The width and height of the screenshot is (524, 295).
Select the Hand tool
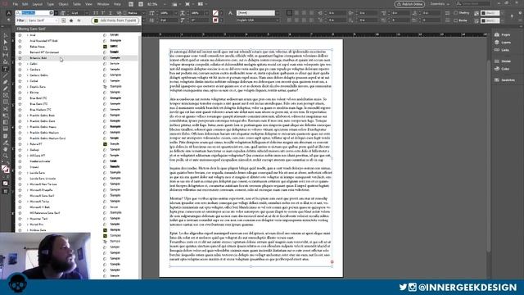tap(6, 149)
